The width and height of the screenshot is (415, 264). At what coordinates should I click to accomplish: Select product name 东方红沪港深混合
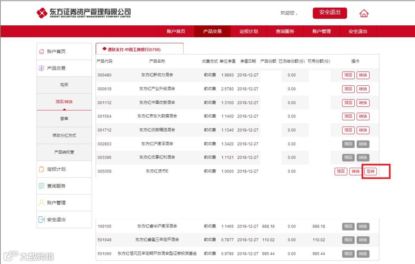point(157,144)
